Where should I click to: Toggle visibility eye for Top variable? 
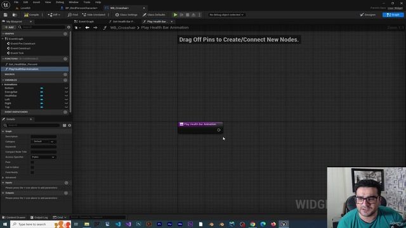(x=66, y=107)
